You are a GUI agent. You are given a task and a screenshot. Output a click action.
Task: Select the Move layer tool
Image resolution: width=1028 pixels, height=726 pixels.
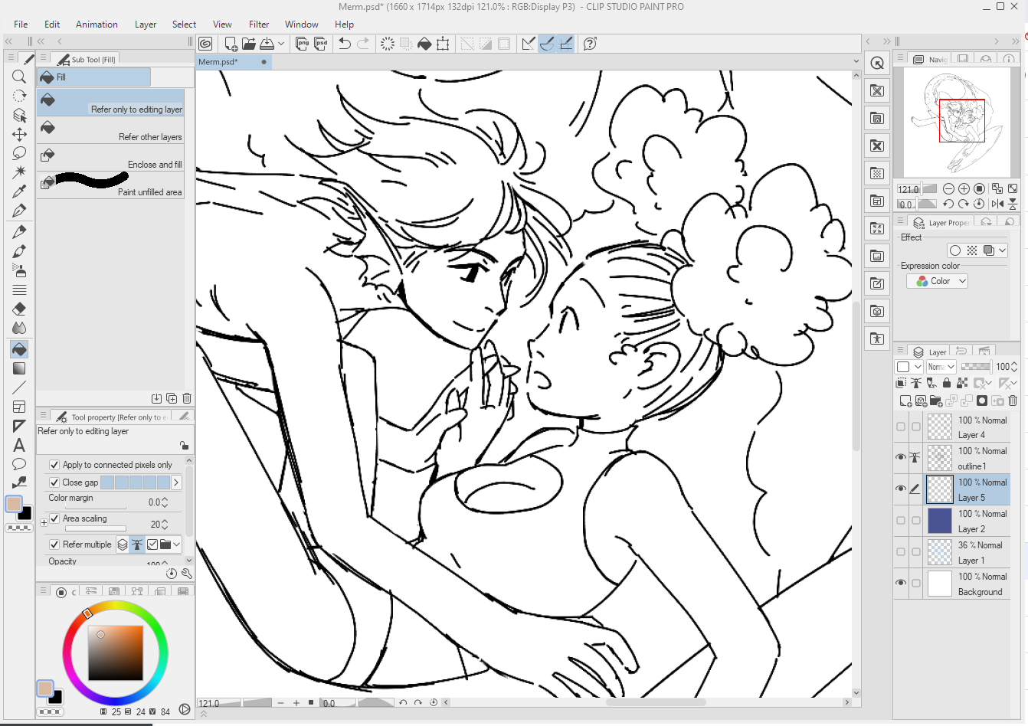[19, 134]
